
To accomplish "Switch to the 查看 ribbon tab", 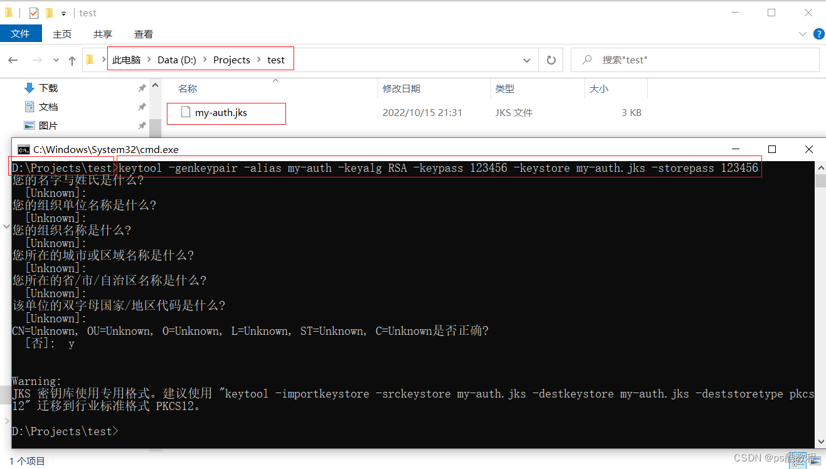I will click(x=144, y=34).
